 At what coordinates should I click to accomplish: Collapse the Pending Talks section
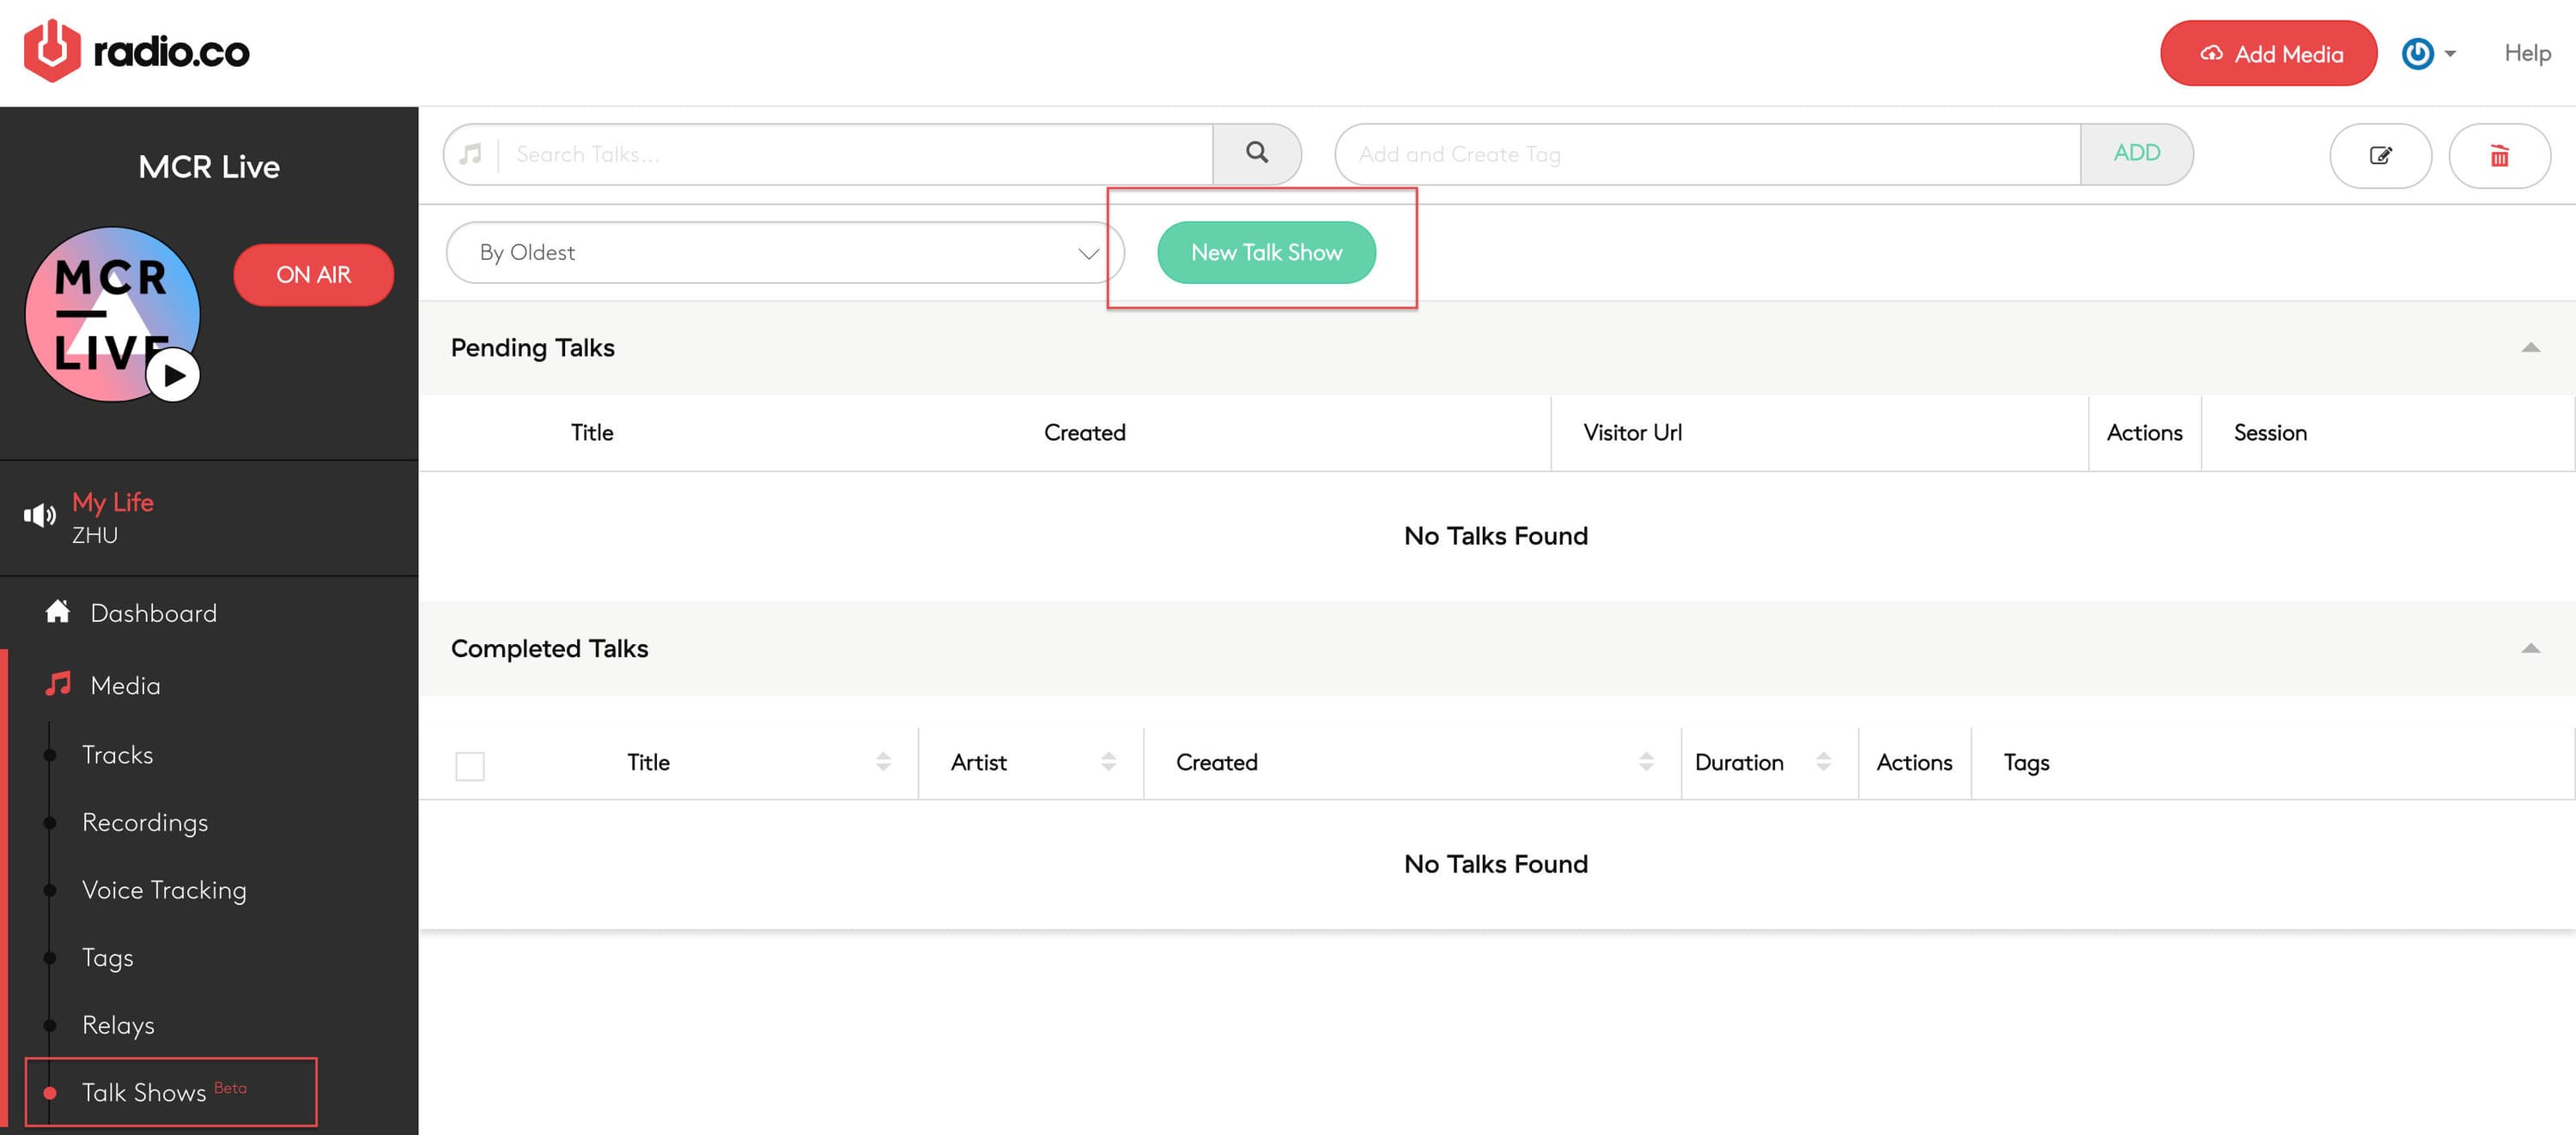tap(2530, 347)
